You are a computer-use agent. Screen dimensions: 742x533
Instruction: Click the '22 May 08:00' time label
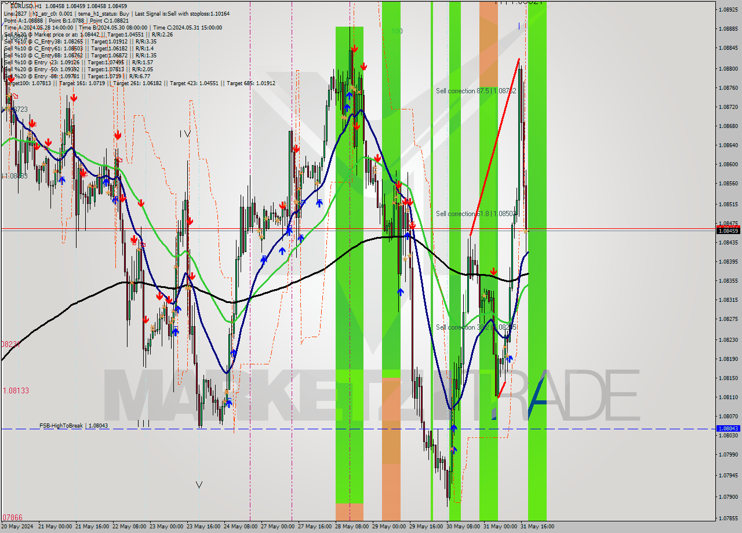[129, 527]
